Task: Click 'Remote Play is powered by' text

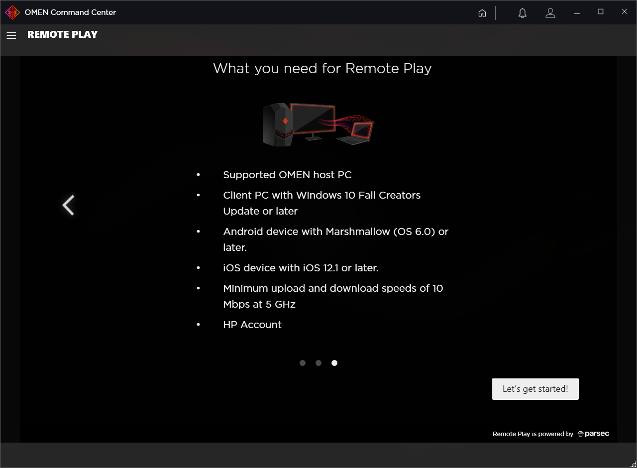Action: 533,434
